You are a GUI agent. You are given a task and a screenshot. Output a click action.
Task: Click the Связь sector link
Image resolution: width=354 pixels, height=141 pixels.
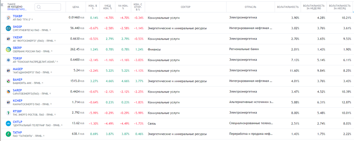pyautogui.click(x=152, y=124)
